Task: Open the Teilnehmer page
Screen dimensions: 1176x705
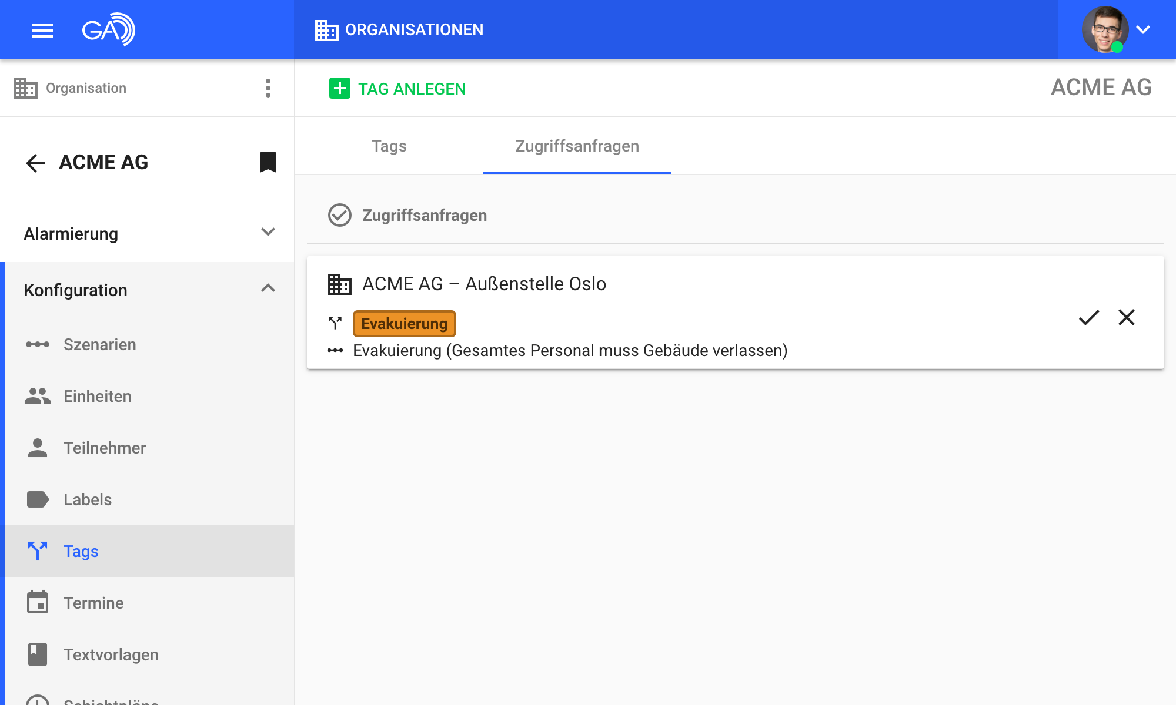Action: (104, 448)
